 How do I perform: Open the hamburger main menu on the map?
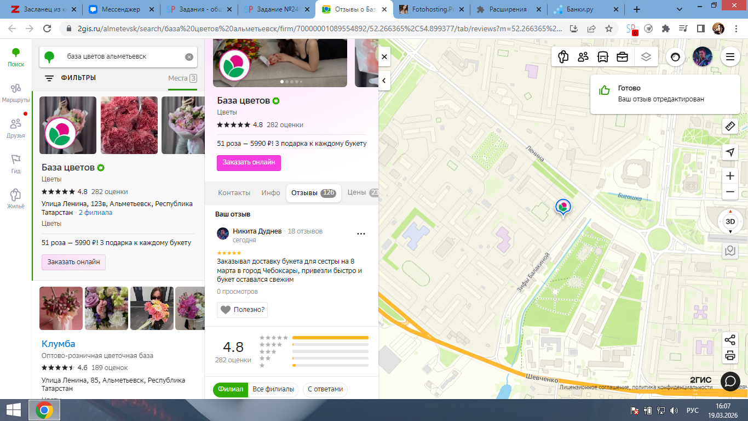coord(730,56)
